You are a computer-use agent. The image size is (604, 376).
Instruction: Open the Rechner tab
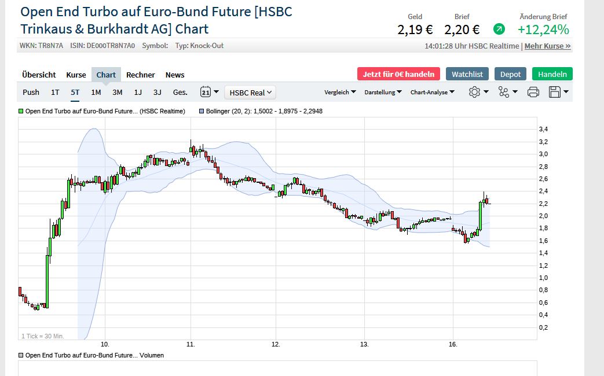point(140,75)
